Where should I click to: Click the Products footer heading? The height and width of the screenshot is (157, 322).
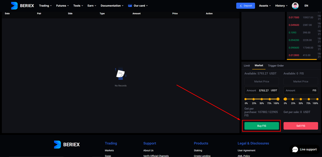201,143
